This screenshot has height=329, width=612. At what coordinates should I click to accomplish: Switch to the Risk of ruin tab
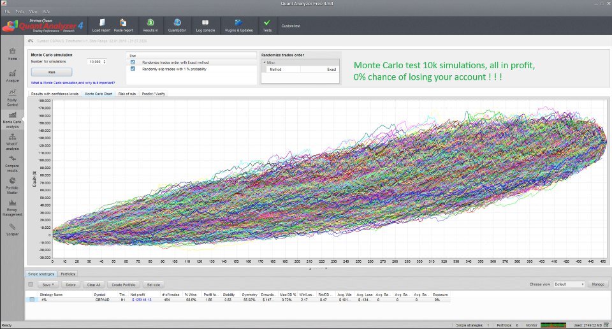point(127,94)
